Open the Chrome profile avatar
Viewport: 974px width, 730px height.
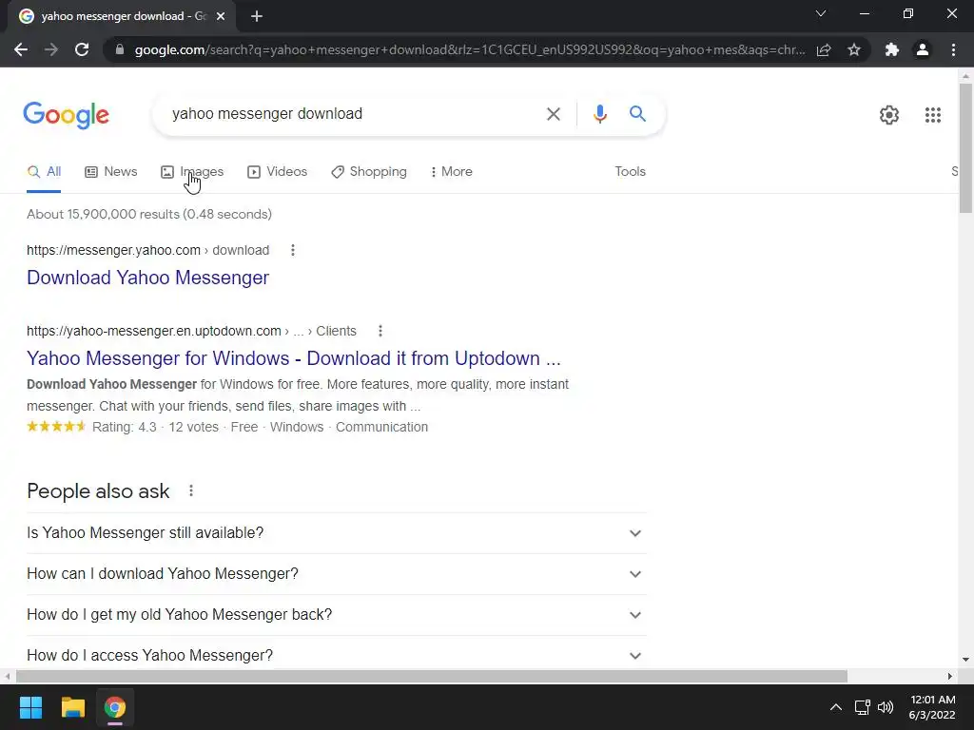[923, 49]
